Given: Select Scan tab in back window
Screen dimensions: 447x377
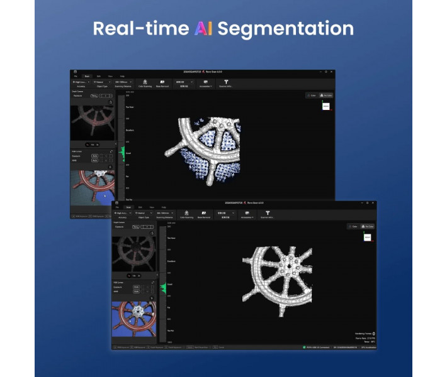Looking at the screenshot, I should (x=87, y=76).
